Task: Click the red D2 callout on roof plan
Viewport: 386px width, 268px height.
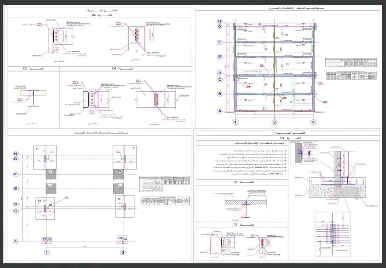Action: 262,65
